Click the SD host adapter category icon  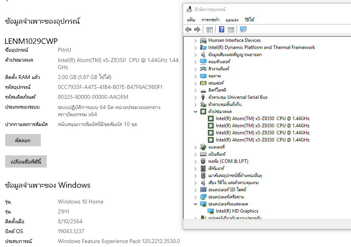(x=203, y=190)
